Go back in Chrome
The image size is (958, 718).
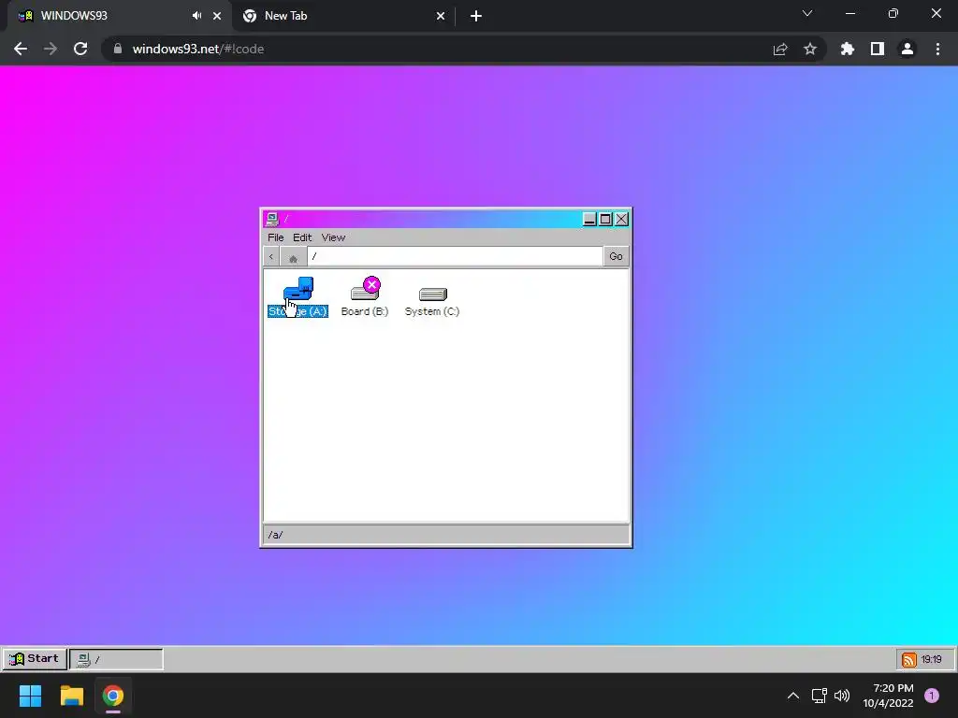pos(21,49)
